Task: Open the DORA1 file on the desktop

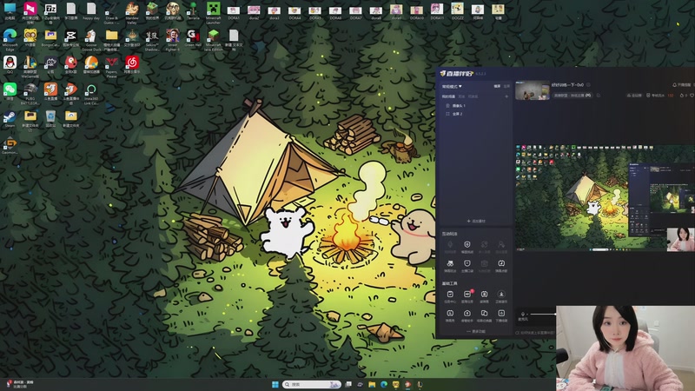Action: (x=234, y=11)
